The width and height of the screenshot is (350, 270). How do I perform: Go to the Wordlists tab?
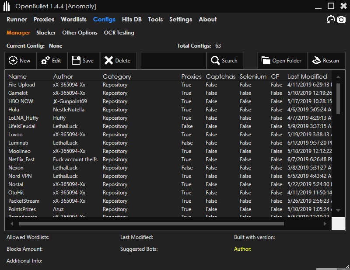(x=74, y=19)
